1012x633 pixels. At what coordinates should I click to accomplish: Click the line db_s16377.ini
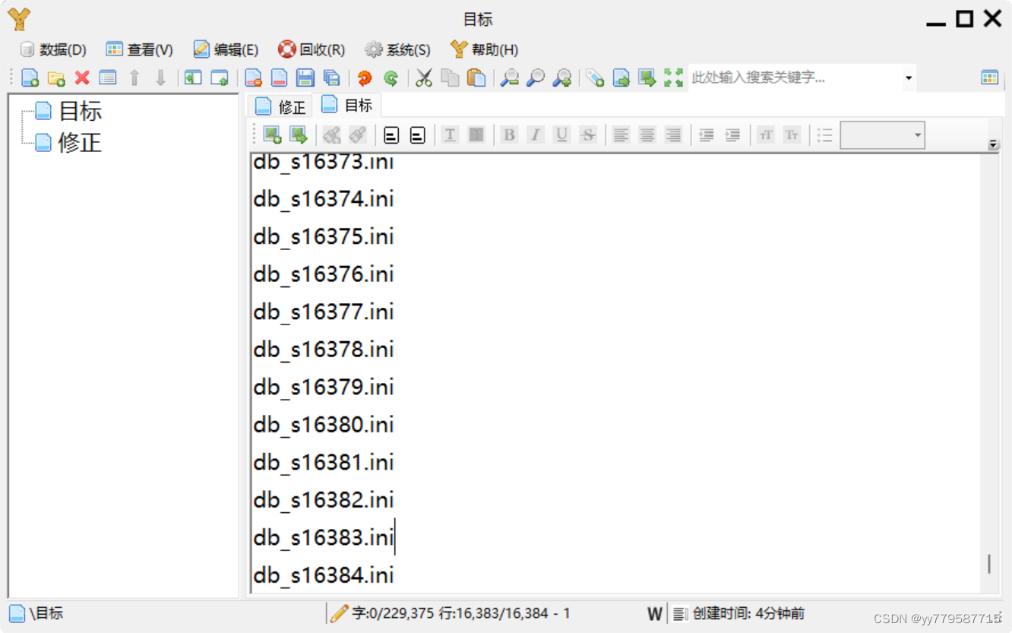pos(324,312)
